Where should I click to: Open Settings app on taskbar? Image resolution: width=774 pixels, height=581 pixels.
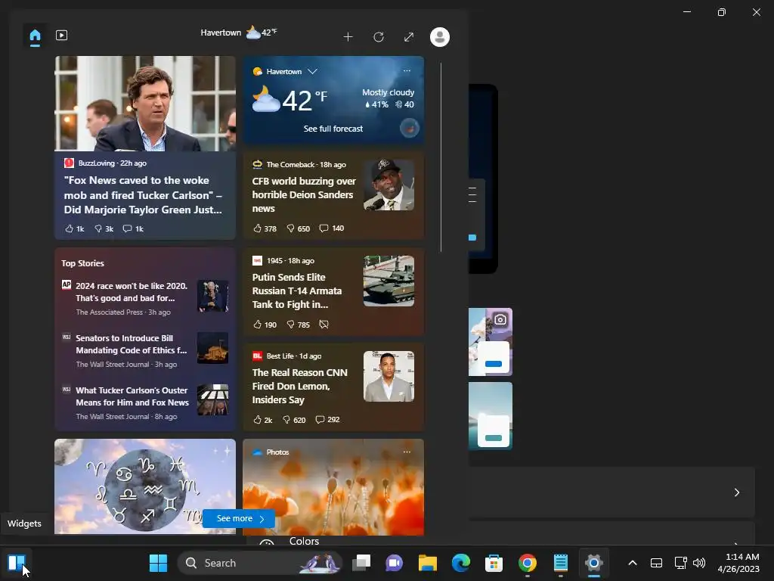pyautogui.click(x=594, y=563)
